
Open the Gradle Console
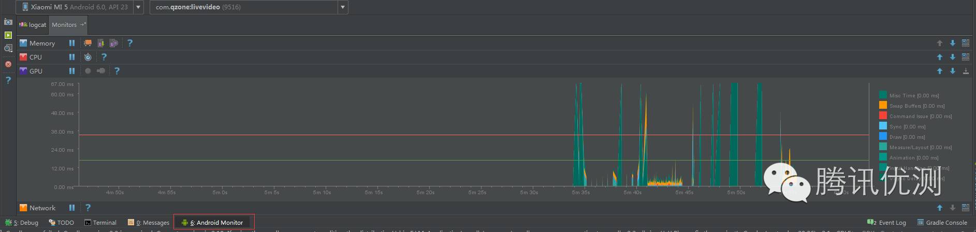[942, 223]
